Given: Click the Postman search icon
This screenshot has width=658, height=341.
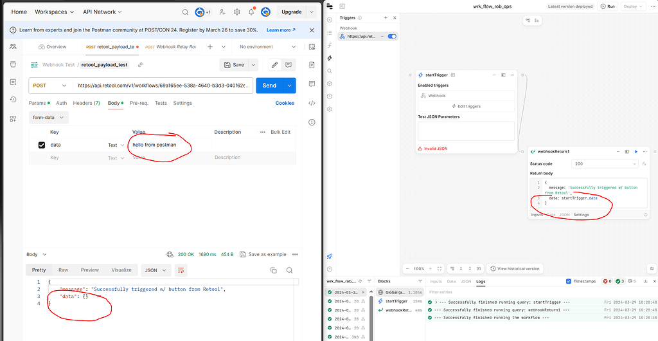Looking at the screenshot, I should (x=185, y=12).
